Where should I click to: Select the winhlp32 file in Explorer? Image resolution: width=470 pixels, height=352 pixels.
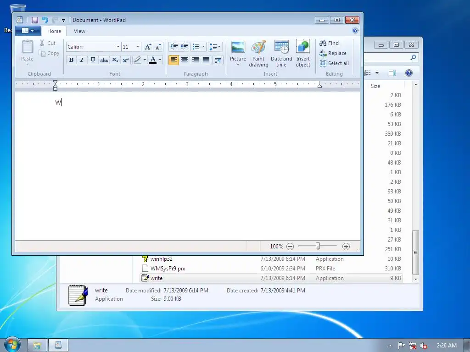[272, 259]
